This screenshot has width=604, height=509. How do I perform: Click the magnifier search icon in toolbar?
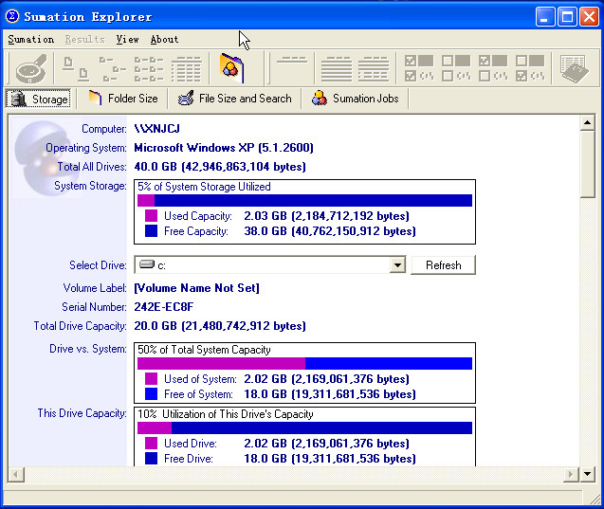tap(30, 69)
